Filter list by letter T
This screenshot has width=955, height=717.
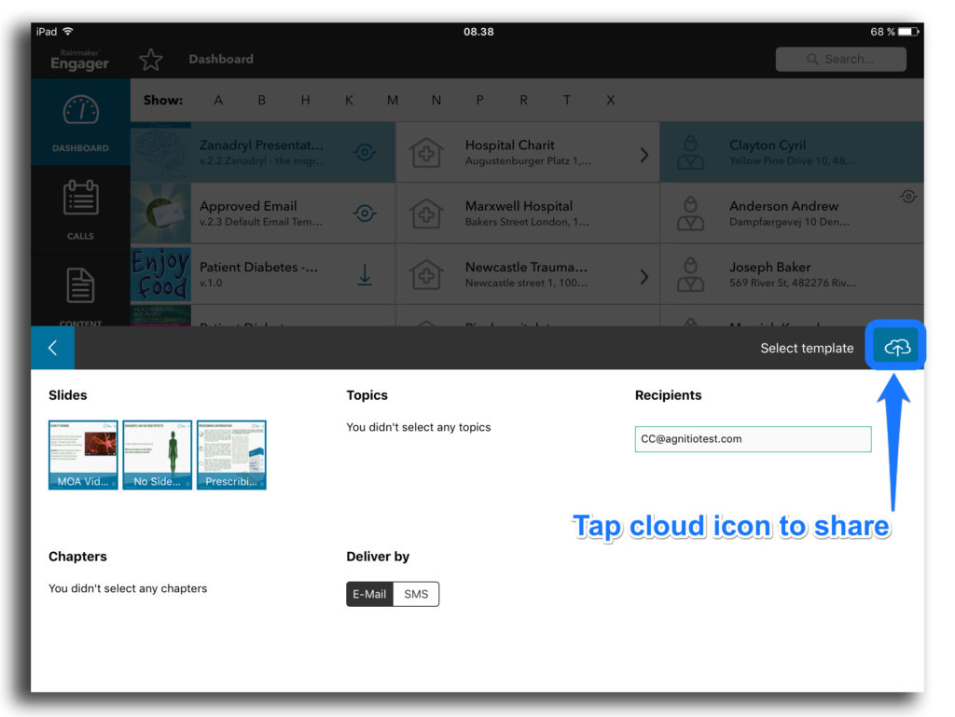pyautogui.click(x=567, y=100)
